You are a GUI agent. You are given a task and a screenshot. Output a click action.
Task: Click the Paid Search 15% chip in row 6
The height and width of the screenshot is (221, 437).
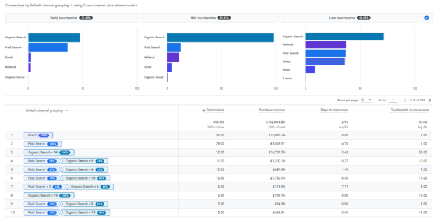[x=42, y=178]
